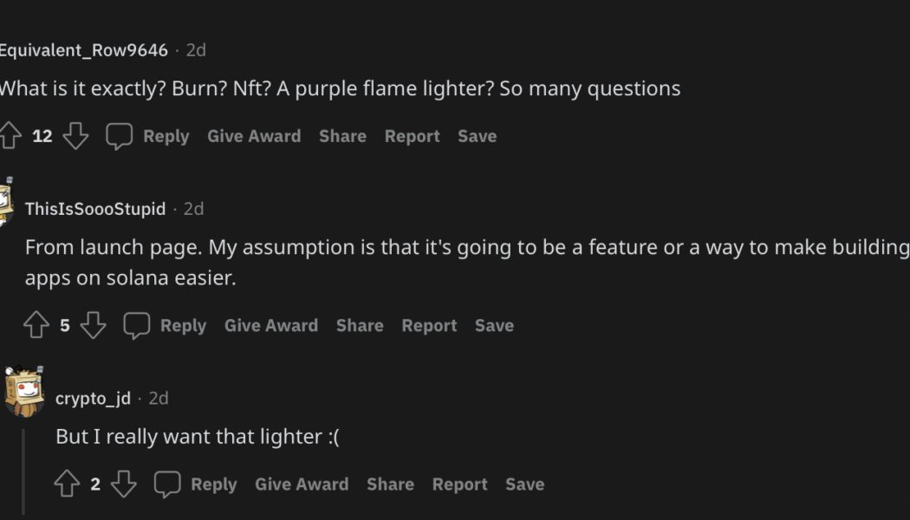Give Award to ThisIsSoooStupid's comment

point(271,326)
